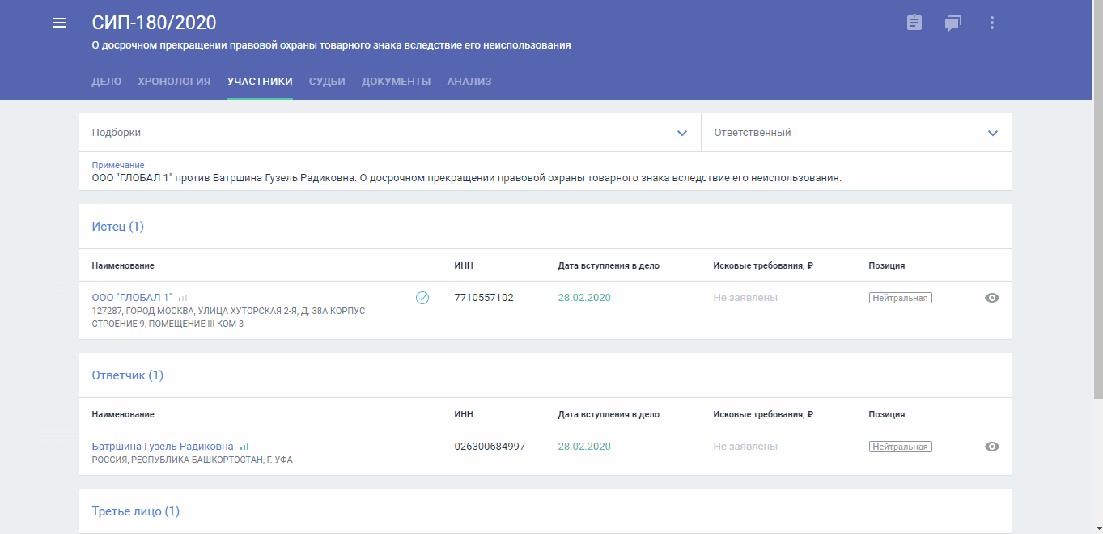Go to the СУДЬИ tab
Image resolution: width=1103 pixels, height=534 pixels.
[x=327, y=82]
